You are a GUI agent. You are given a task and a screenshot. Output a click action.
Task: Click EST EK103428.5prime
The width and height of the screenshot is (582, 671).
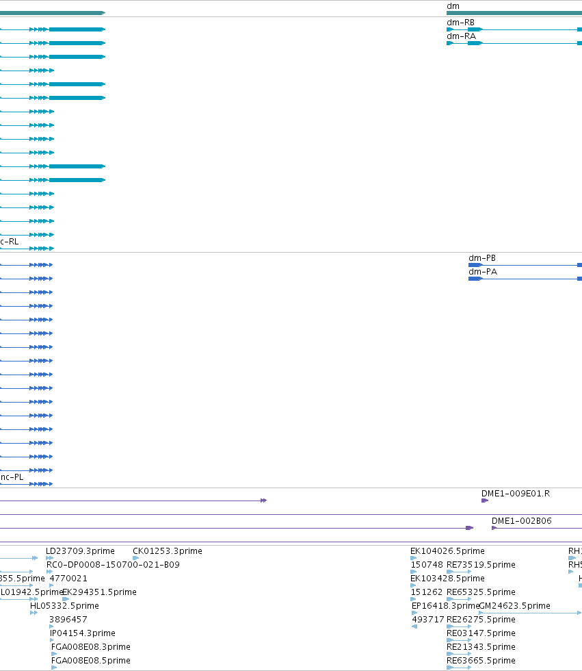pyautogui.click(x=447, y=578)
